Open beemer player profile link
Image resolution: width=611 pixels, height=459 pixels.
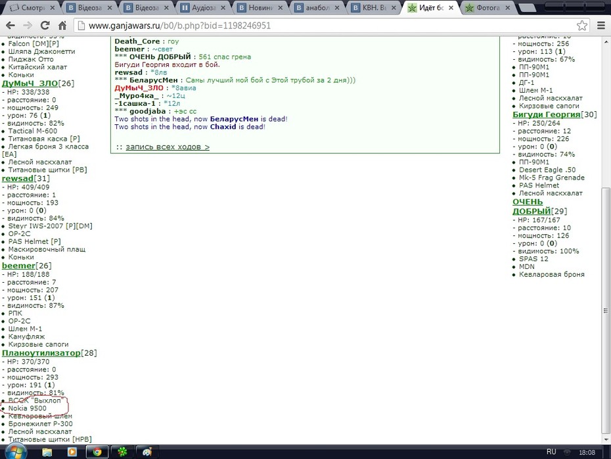(18, 266)
